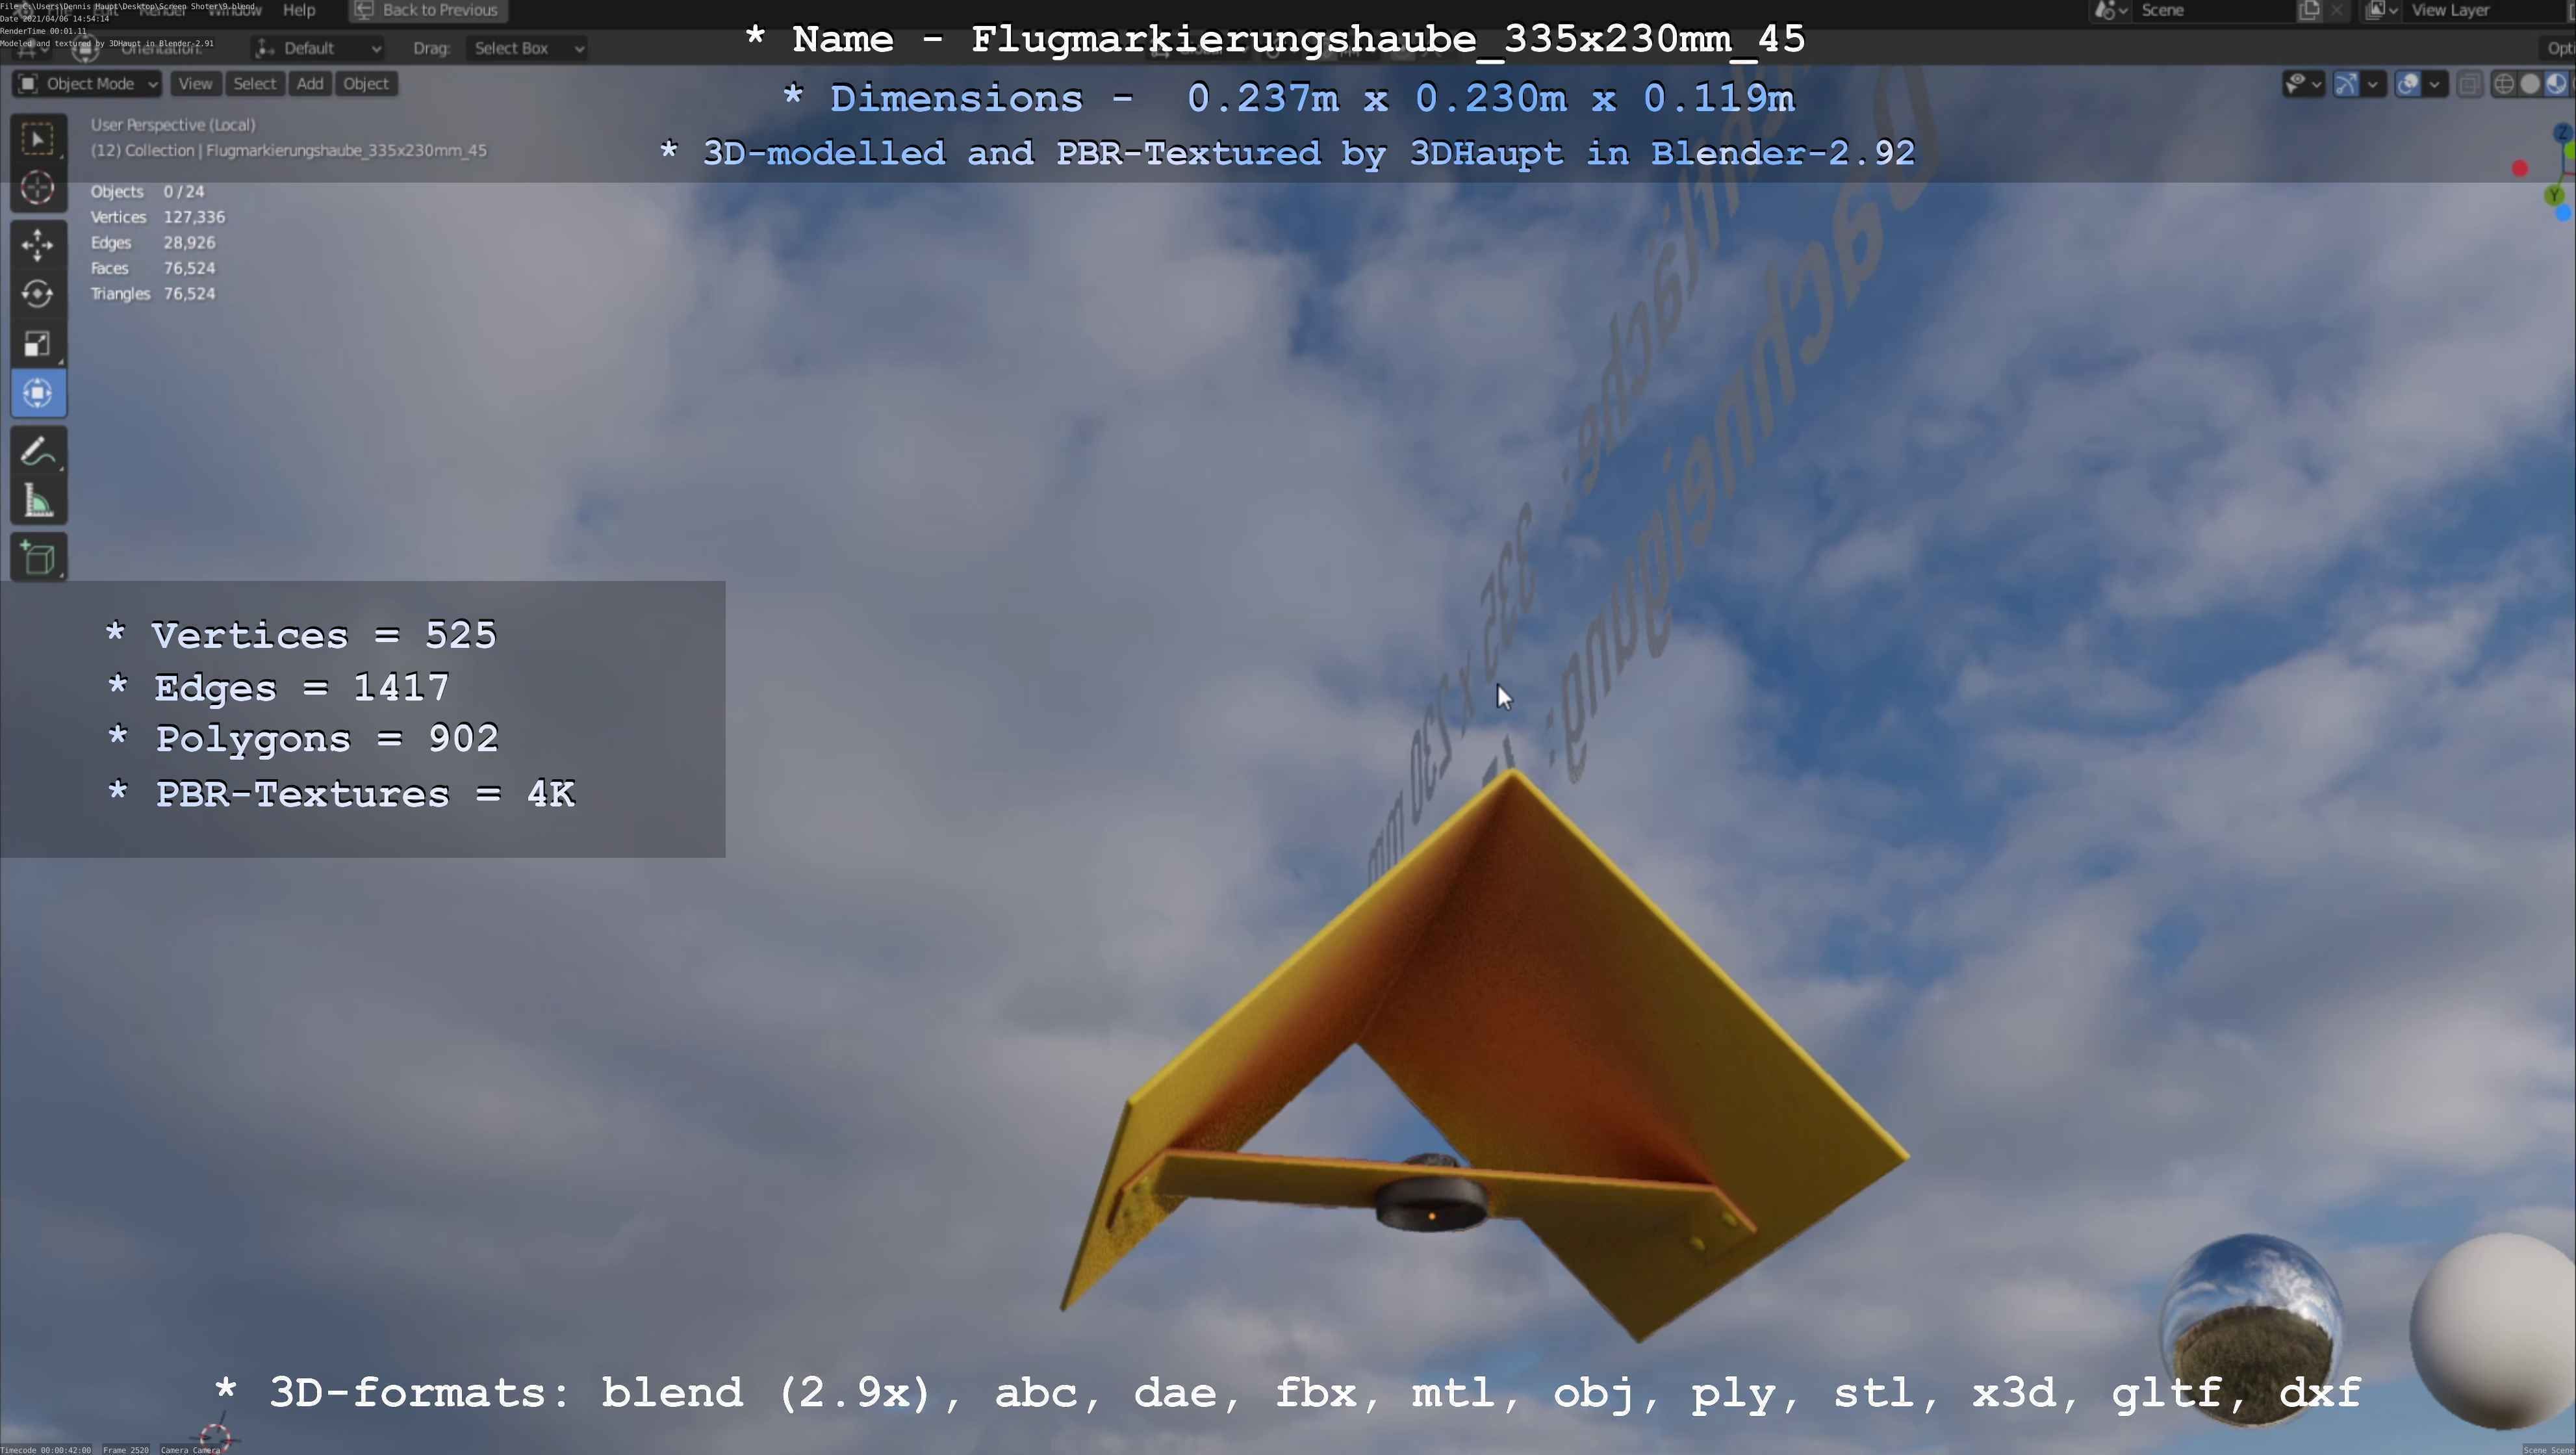Open the Scene browse dropdown icon

tap(2111, 10)
